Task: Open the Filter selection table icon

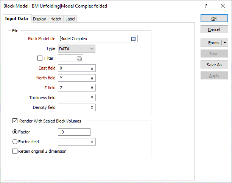Action: [x=79, y=58]
